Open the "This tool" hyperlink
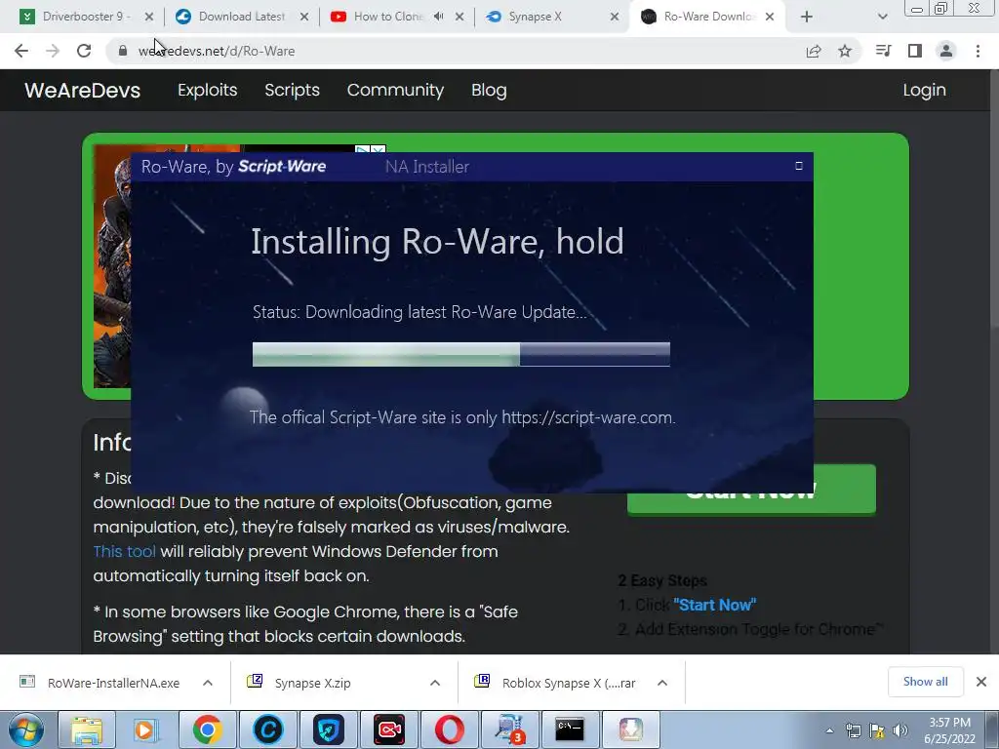The height and width of the screenshot is (749, 999). (x=124, y=552)
